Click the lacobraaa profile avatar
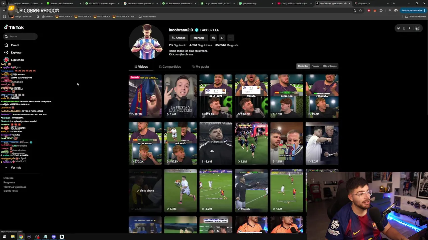Viewport: 428px width, 240px height. [x=146, y=42]
